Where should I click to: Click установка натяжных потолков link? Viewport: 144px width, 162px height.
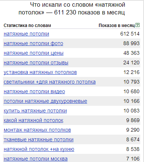40,72
